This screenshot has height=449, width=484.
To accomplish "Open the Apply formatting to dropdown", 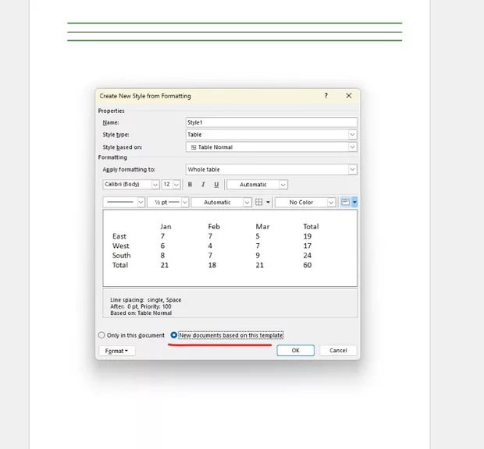I will pos(271,169).
